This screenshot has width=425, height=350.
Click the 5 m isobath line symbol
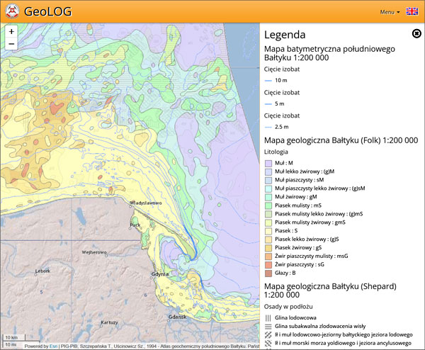click(268, 104)
